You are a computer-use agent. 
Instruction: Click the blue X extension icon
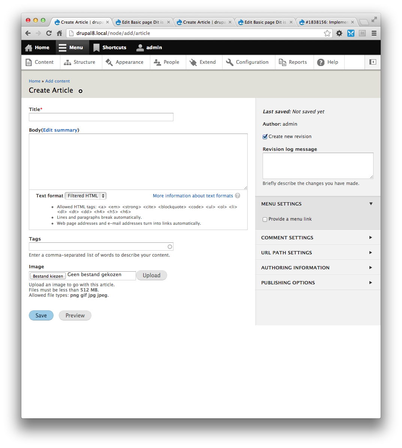click(351, 33)
